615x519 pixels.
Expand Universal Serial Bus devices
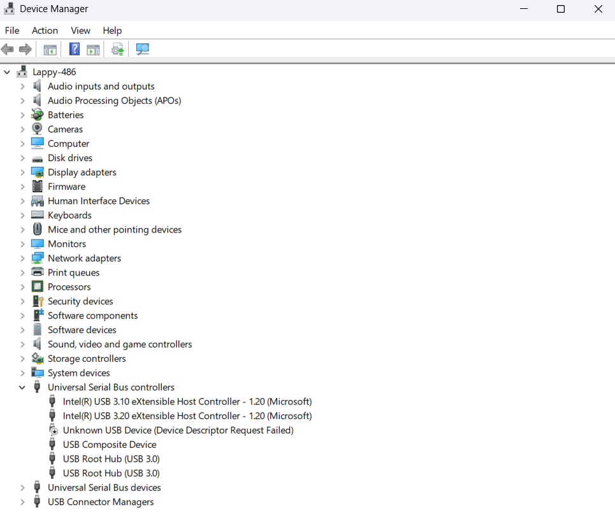(x=22, y=488)
